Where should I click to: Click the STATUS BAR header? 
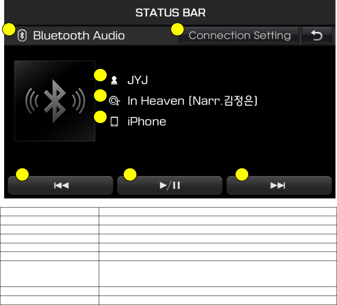coord(170,13)
